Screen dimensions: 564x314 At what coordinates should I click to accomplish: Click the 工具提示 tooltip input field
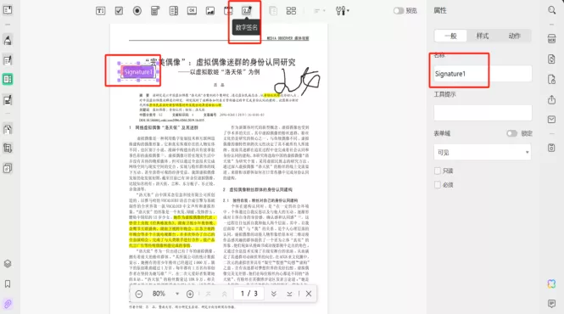[483, 113]
